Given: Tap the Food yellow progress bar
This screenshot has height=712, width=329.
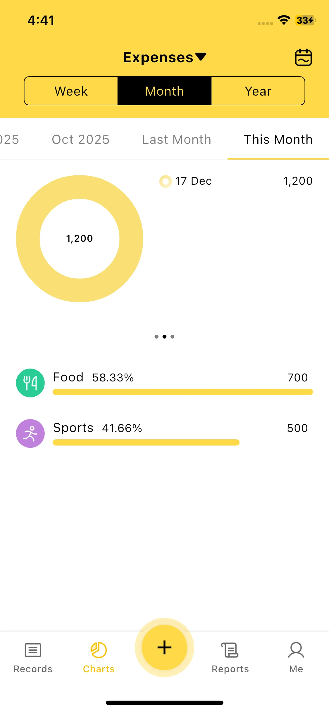Looking at the screenshot, I should (183, 392).
